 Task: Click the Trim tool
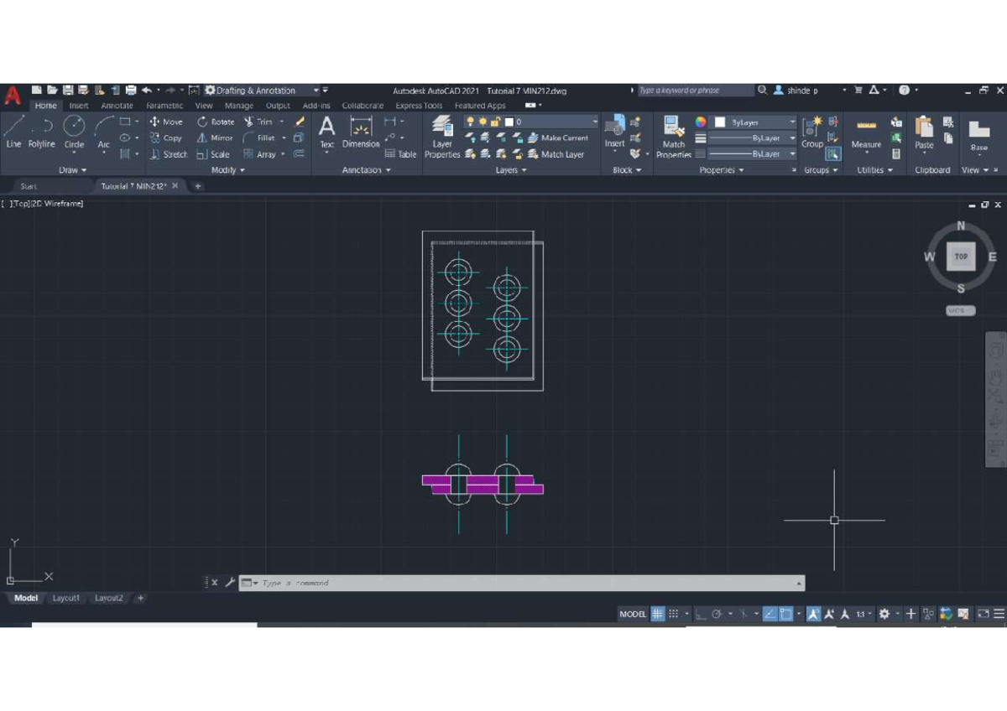click(263, 121)
